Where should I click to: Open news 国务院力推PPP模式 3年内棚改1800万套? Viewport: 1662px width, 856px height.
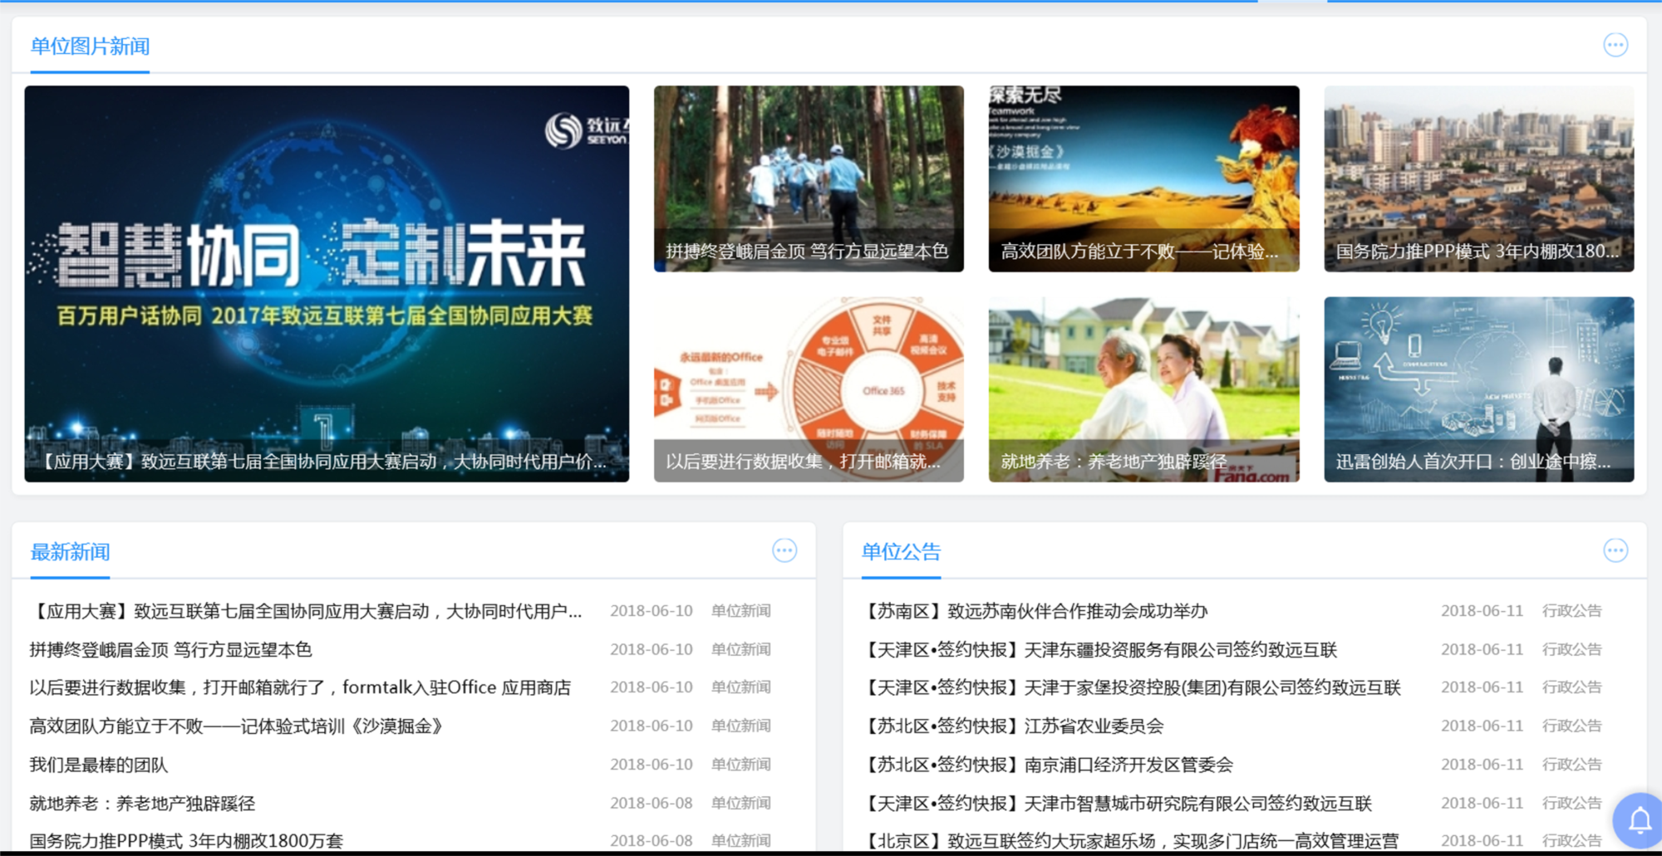coord(186,841)
